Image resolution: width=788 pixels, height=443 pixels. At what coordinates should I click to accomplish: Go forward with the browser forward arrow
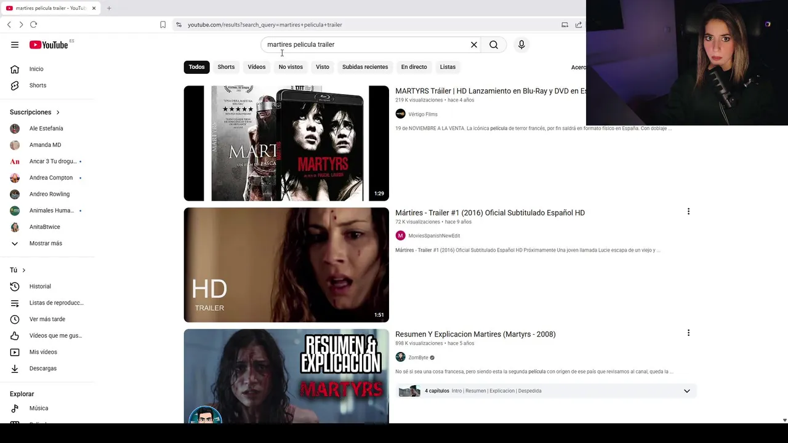click(x=21, y=25)
